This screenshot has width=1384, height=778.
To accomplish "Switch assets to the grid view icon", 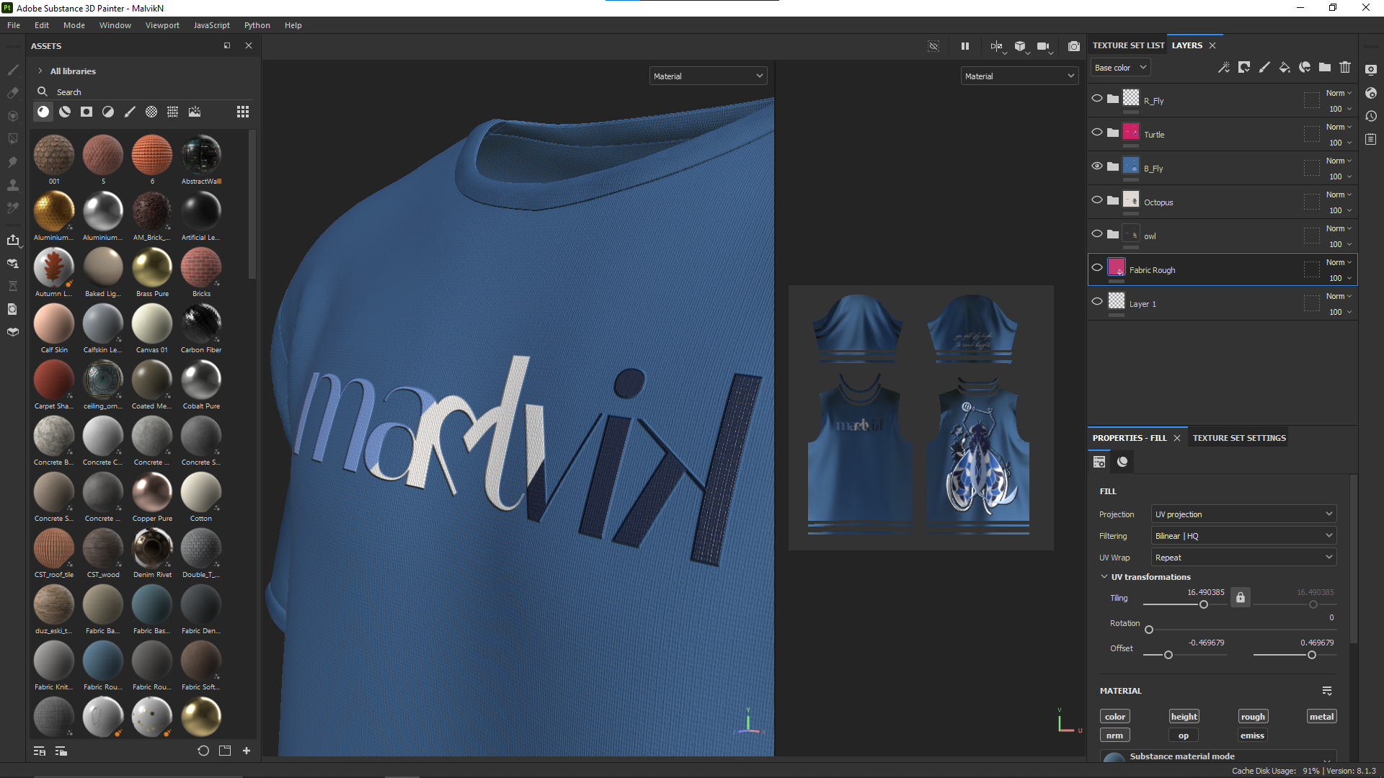I will [x=242, y=112].
